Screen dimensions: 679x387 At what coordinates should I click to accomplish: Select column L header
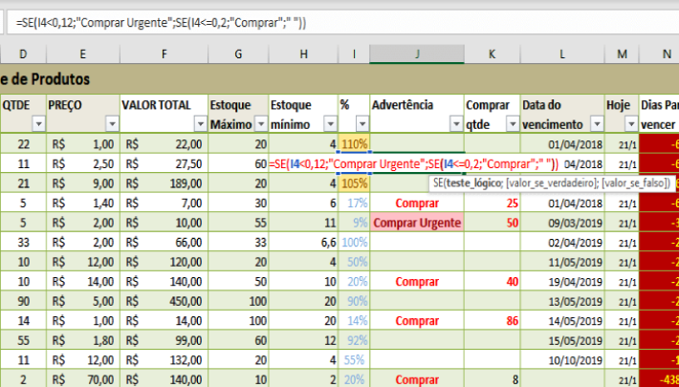[x=562, y=54]
